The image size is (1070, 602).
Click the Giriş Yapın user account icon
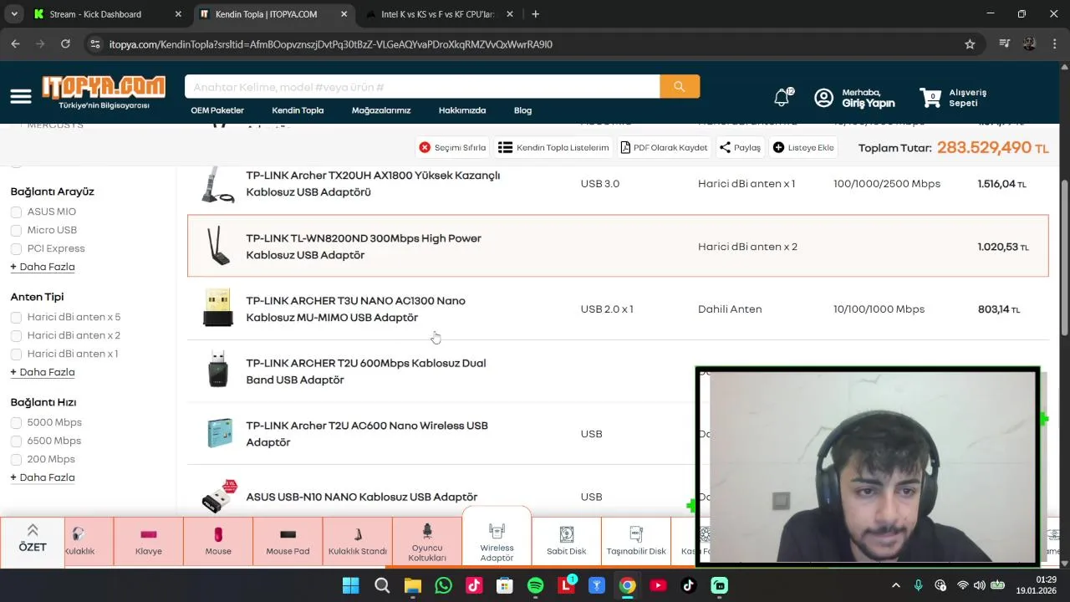tap(823, 98)
